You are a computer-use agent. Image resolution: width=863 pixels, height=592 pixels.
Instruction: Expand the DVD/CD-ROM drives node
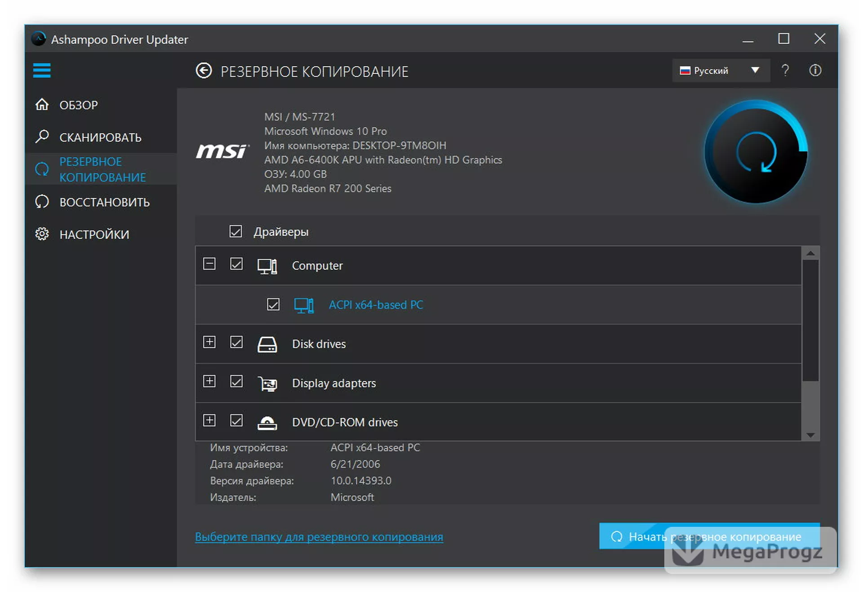(209, 420)
